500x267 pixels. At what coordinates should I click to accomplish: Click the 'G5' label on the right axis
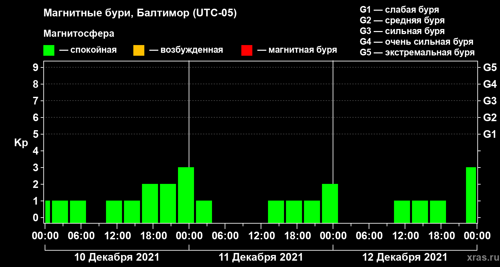coord(490,67)
